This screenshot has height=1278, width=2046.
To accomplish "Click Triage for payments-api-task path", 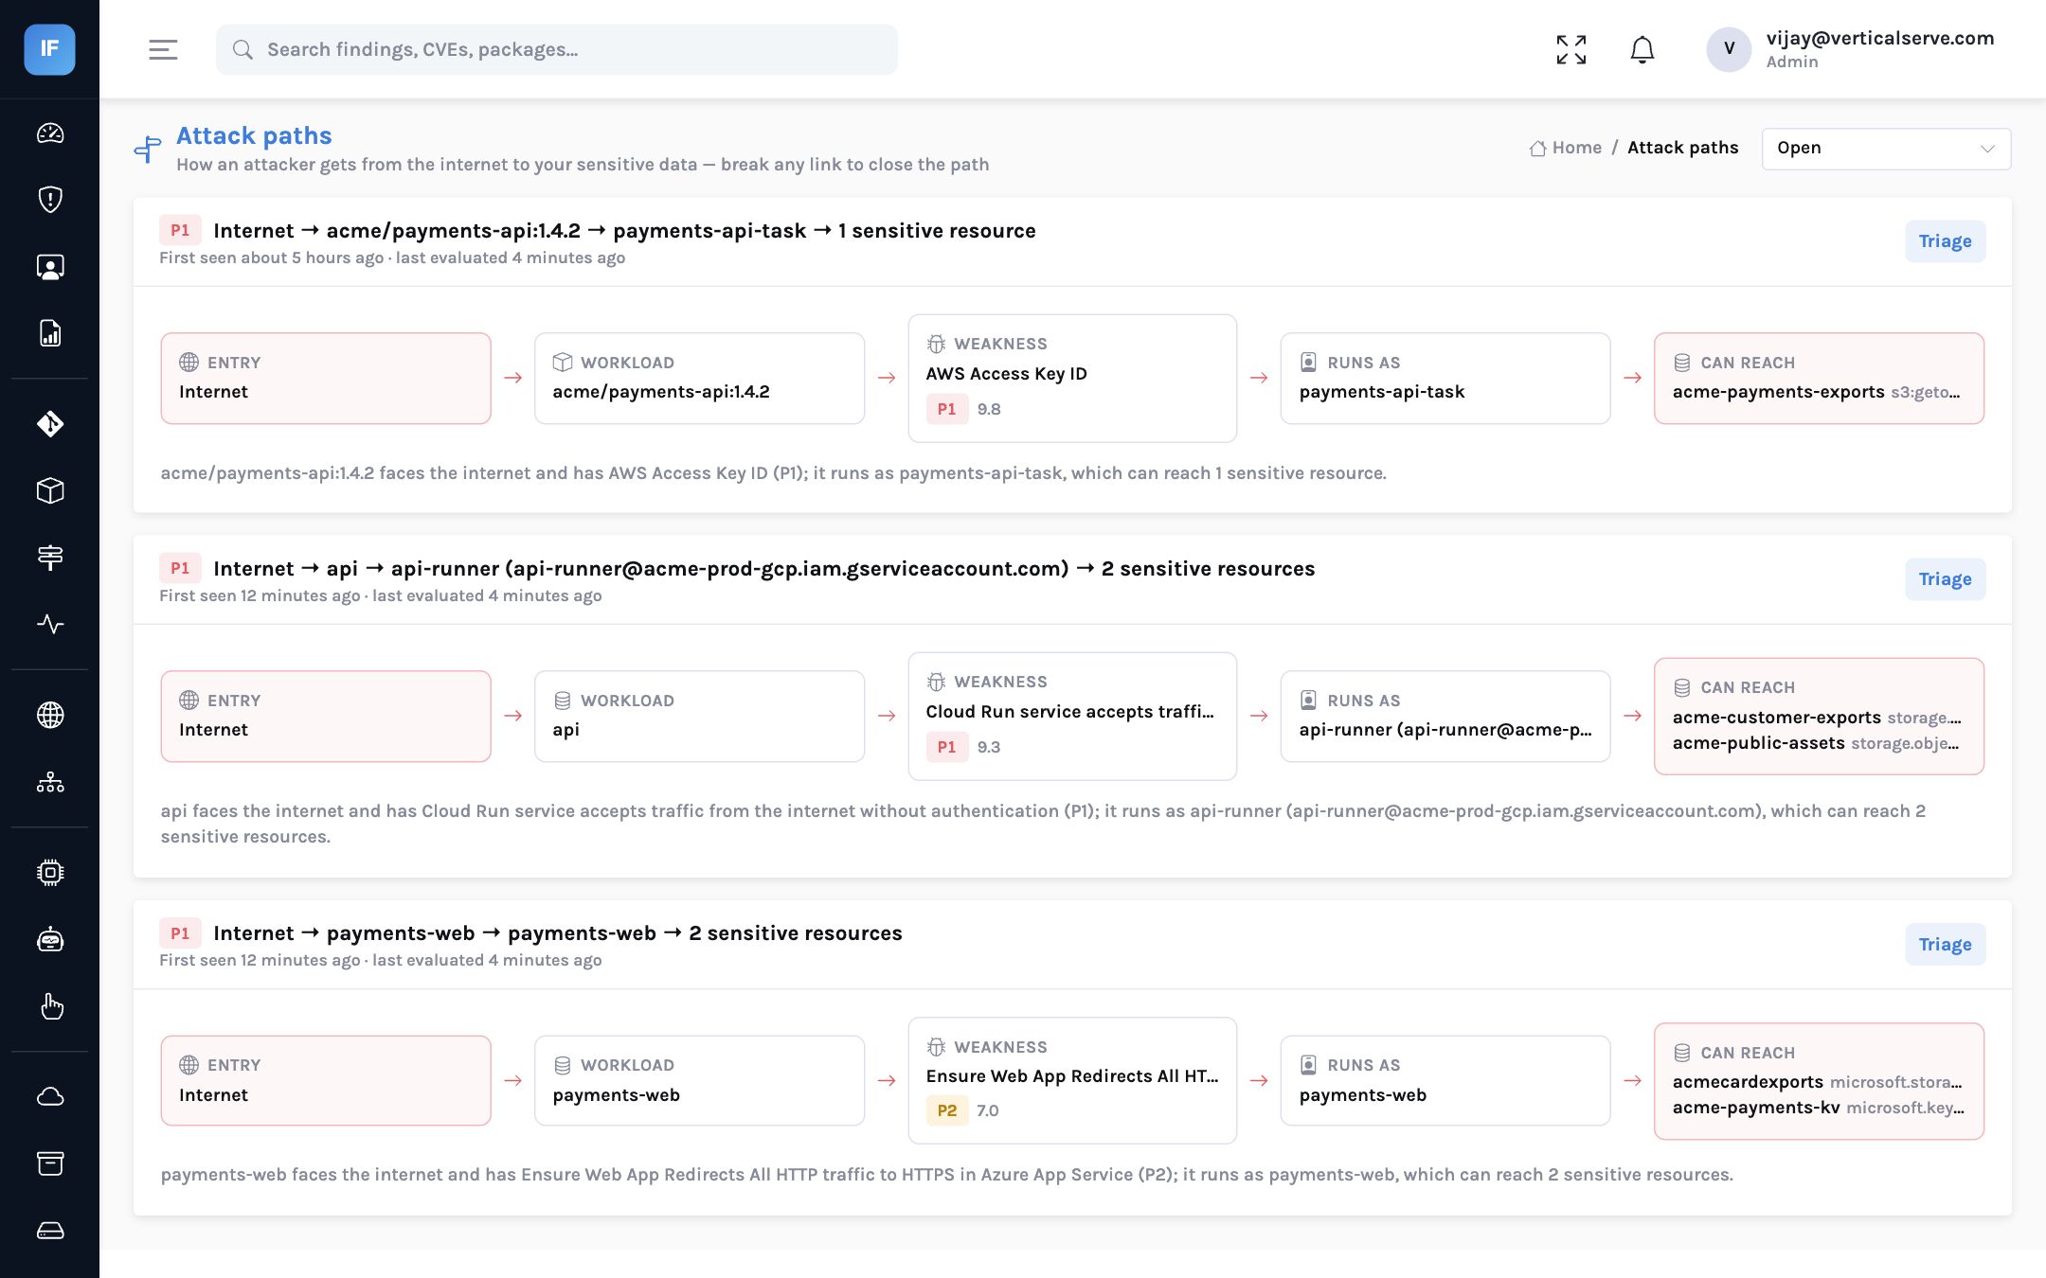I will tap(1945, 241).
